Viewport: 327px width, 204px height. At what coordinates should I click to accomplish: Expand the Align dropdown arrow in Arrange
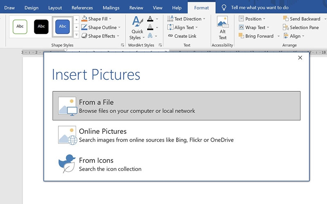click(303, 36)
